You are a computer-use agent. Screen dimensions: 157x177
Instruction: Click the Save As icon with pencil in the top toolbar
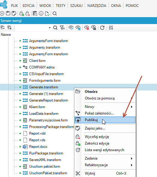click(x=14, y=14)
